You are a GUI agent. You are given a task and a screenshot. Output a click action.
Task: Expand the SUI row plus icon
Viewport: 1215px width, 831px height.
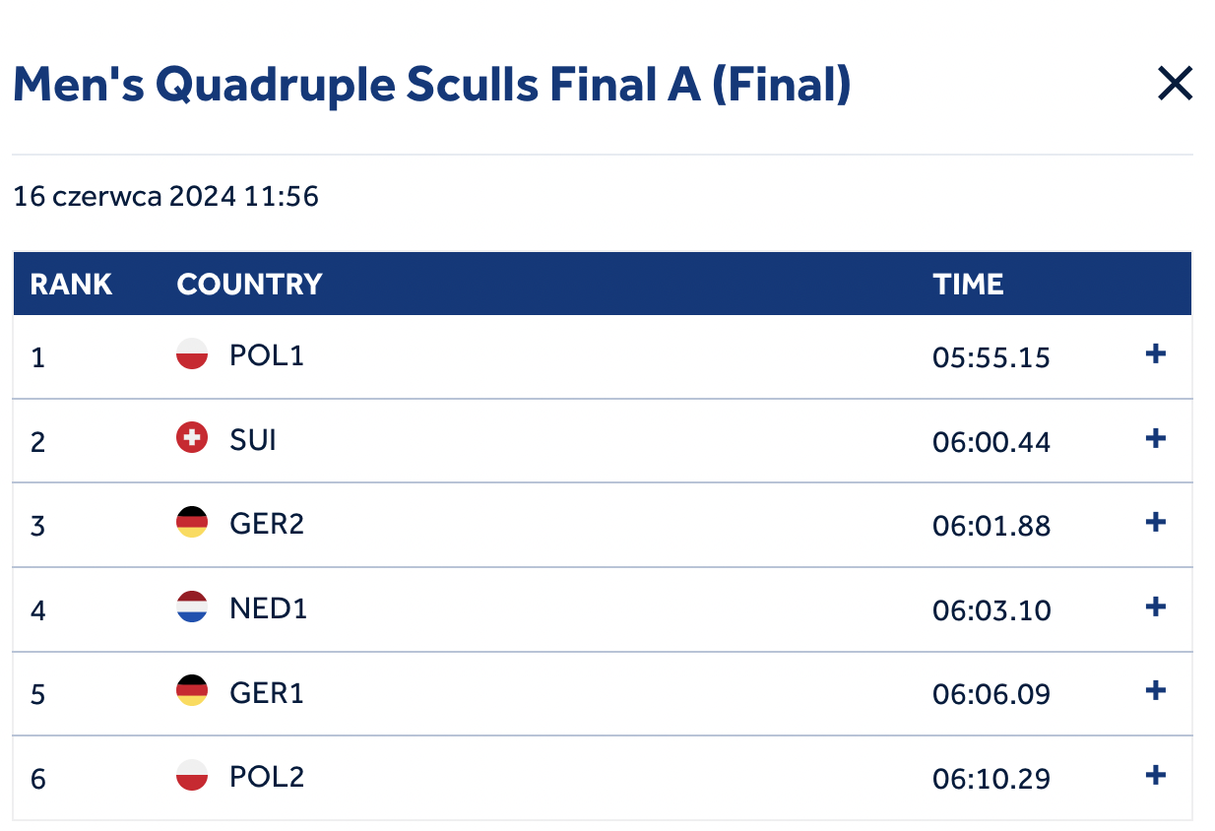1156,439
